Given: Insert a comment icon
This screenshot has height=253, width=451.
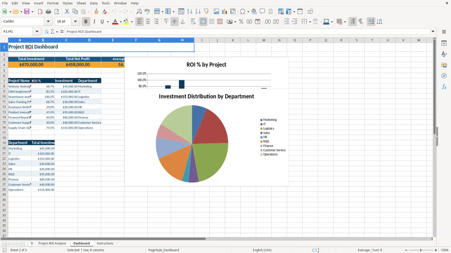Looking at the screenshot, I should coord(262,12).
